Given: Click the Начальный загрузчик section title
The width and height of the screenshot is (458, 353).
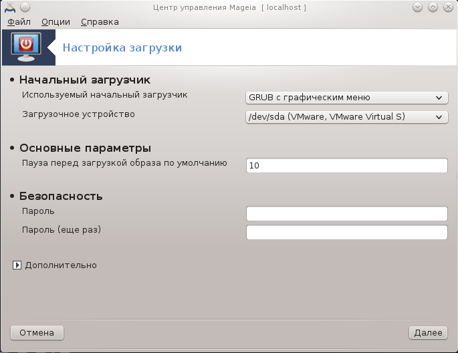Looking at the screenshot, I should [85, 80].
